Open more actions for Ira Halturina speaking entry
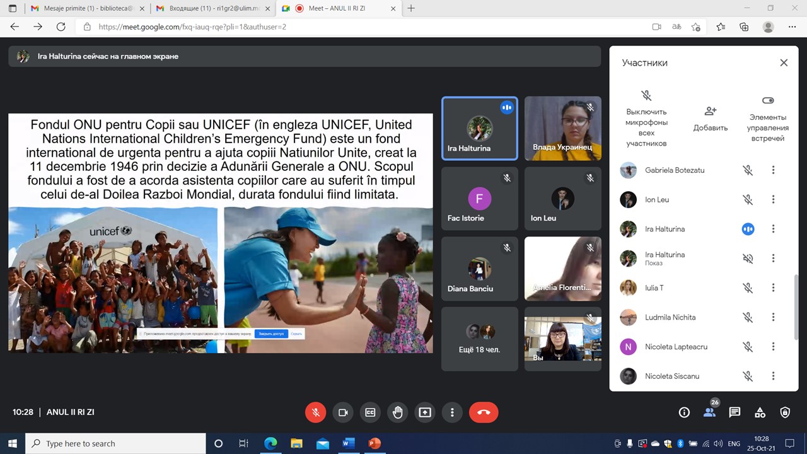807x454 pixels. 773,229
